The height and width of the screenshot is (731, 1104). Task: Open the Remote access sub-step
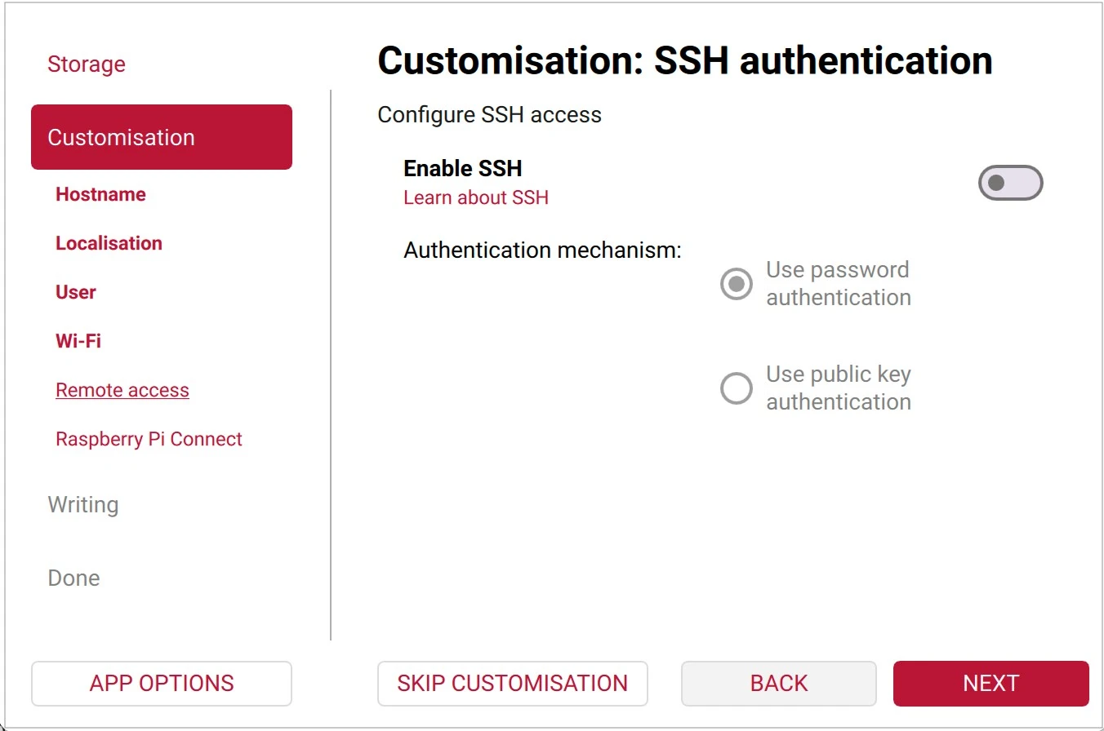[122, 390]
